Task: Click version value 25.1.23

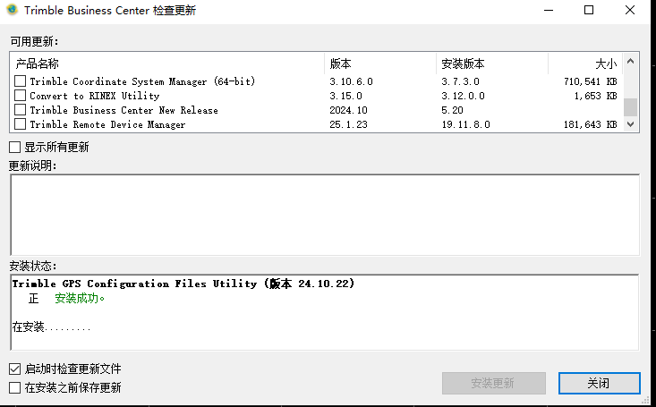Action: pyautogui.click(x=348, y=124)
